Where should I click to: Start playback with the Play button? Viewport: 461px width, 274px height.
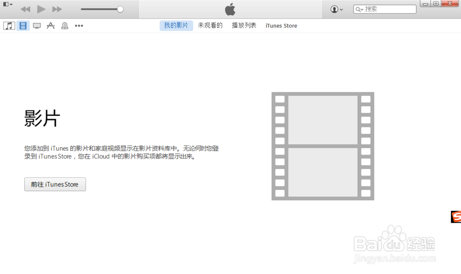[x=41, y=9]
